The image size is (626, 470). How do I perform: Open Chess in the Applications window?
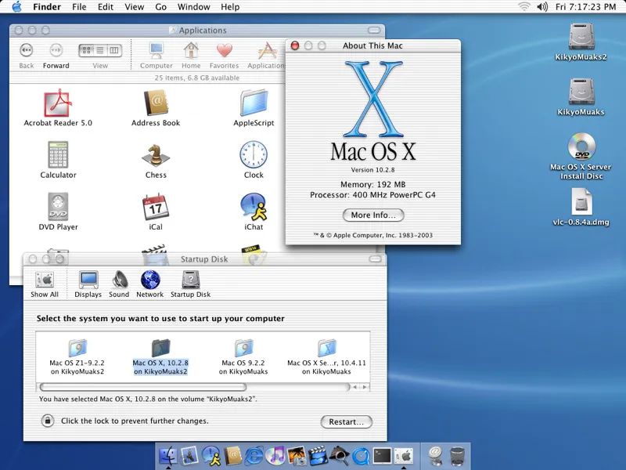154,154
